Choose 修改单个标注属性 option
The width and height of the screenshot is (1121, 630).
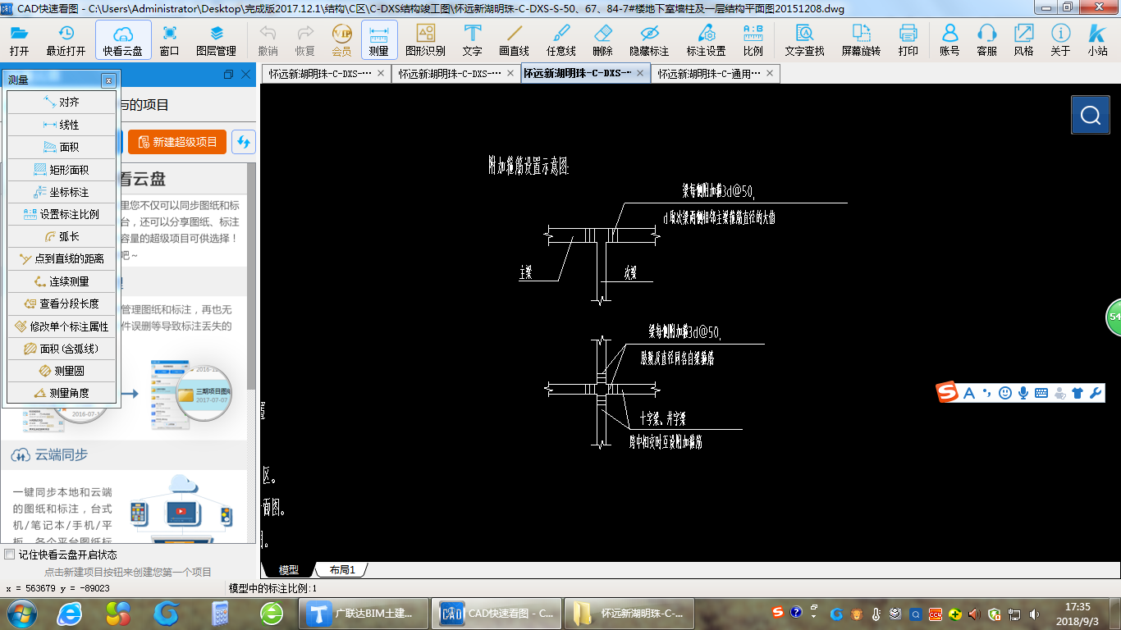62,326
